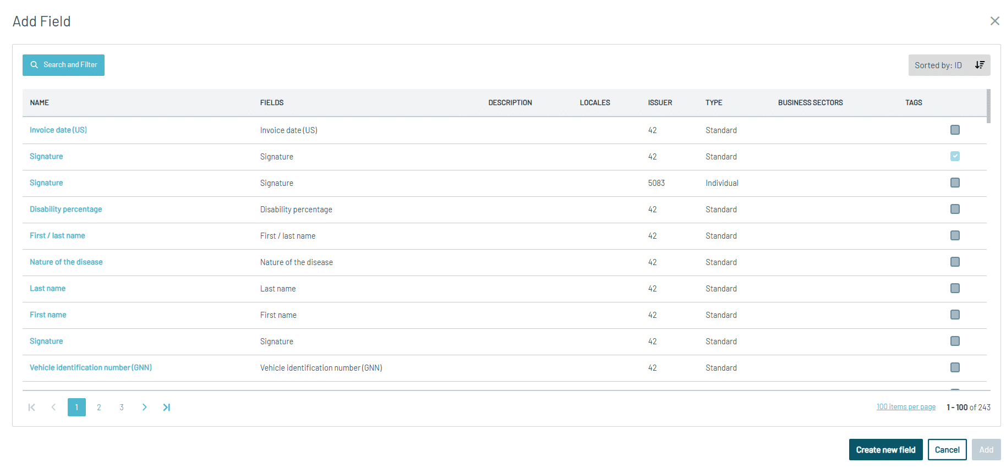
Task: Go to the previous page arrow
Action: pos(53,408)
